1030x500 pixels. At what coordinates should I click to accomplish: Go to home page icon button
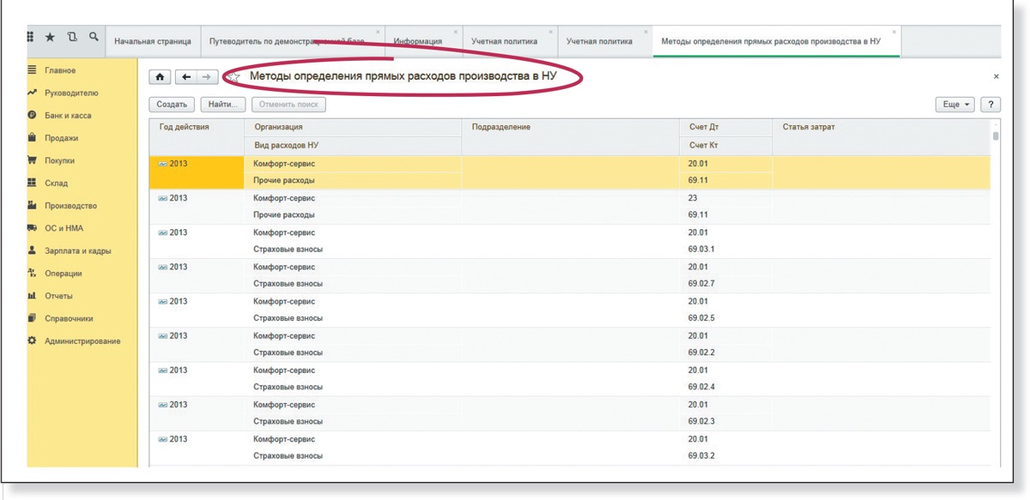click(x=160, y=77)
